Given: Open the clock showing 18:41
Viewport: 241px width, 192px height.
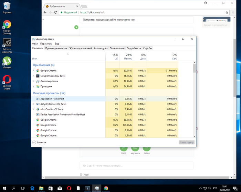Looking at the screenshot, I should coord(224,188).
